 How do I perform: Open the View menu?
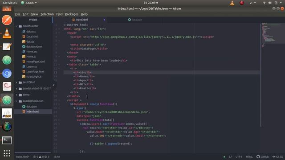coord(35,14)
